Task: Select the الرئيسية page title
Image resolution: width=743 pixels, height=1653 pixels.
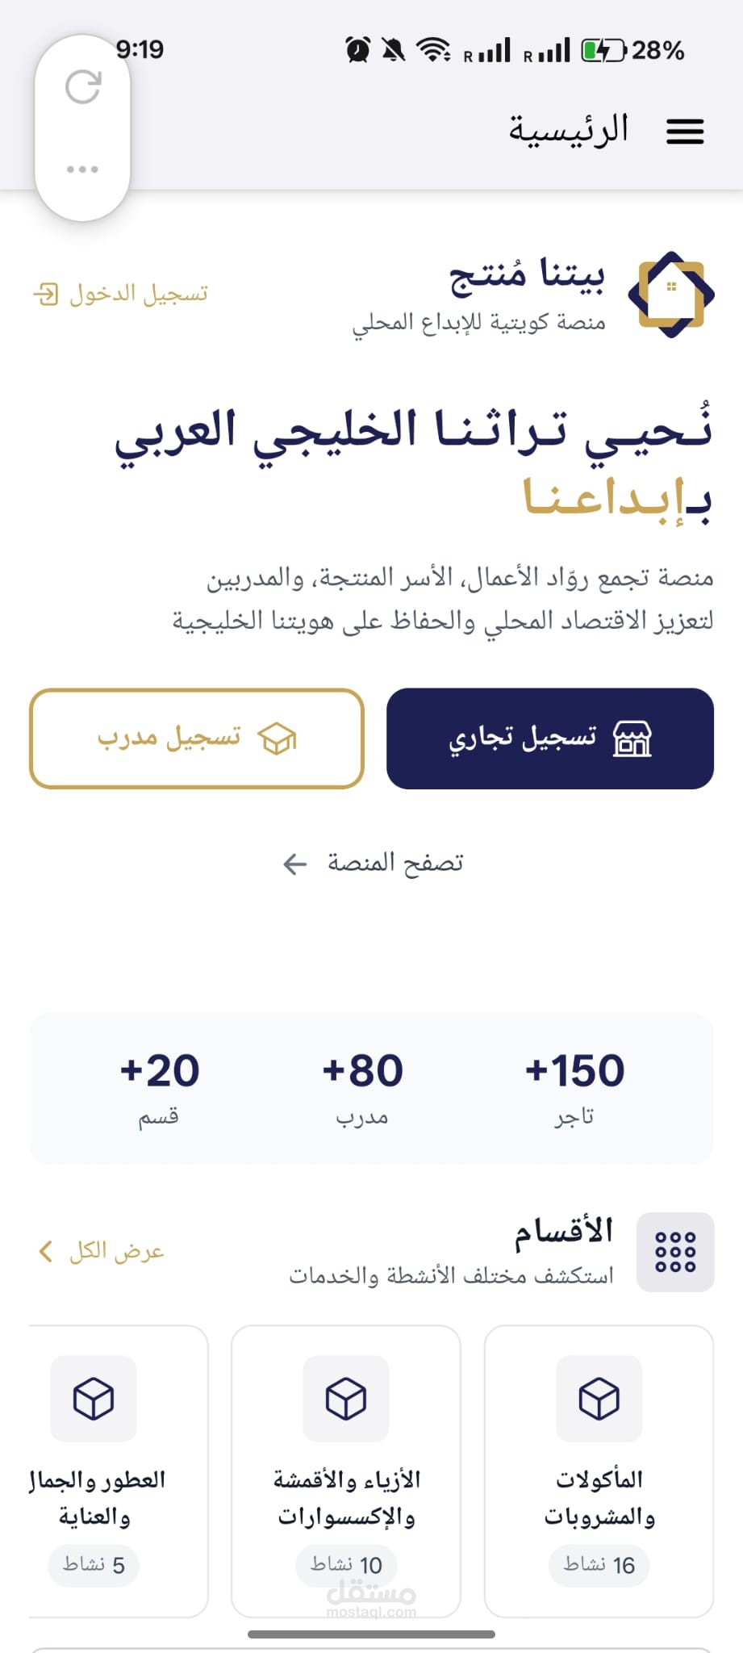Action: 568,130
